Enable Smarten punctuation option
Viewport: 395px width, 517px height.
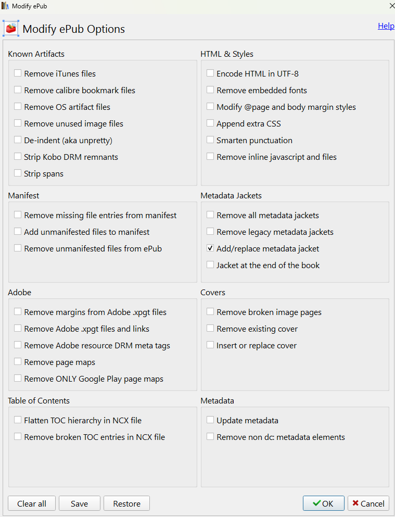tap(210, 140)
